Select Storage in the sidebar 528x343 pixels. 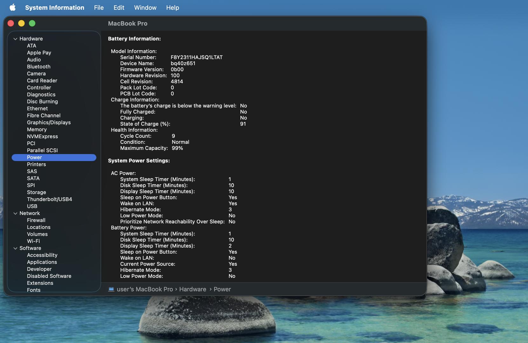[36, 192]
